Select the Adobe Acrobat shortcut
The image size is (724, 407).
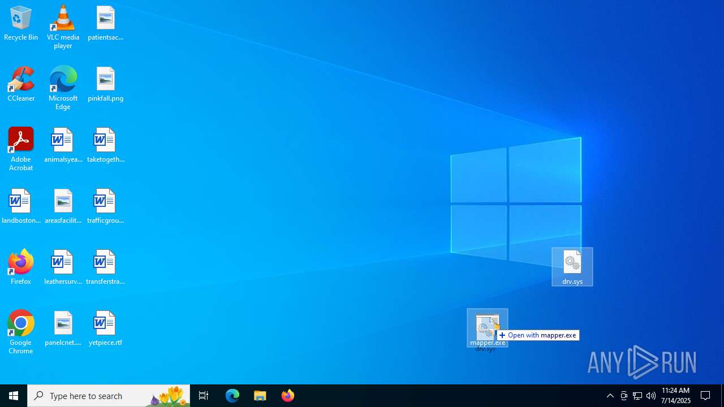[21, 149]
